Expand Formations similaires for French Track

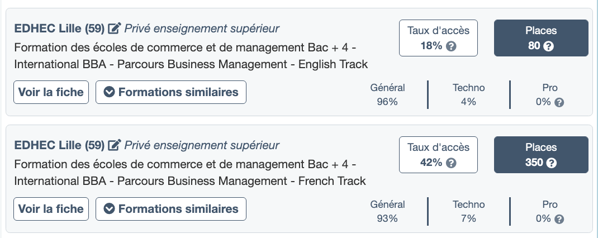coord(171,209)
